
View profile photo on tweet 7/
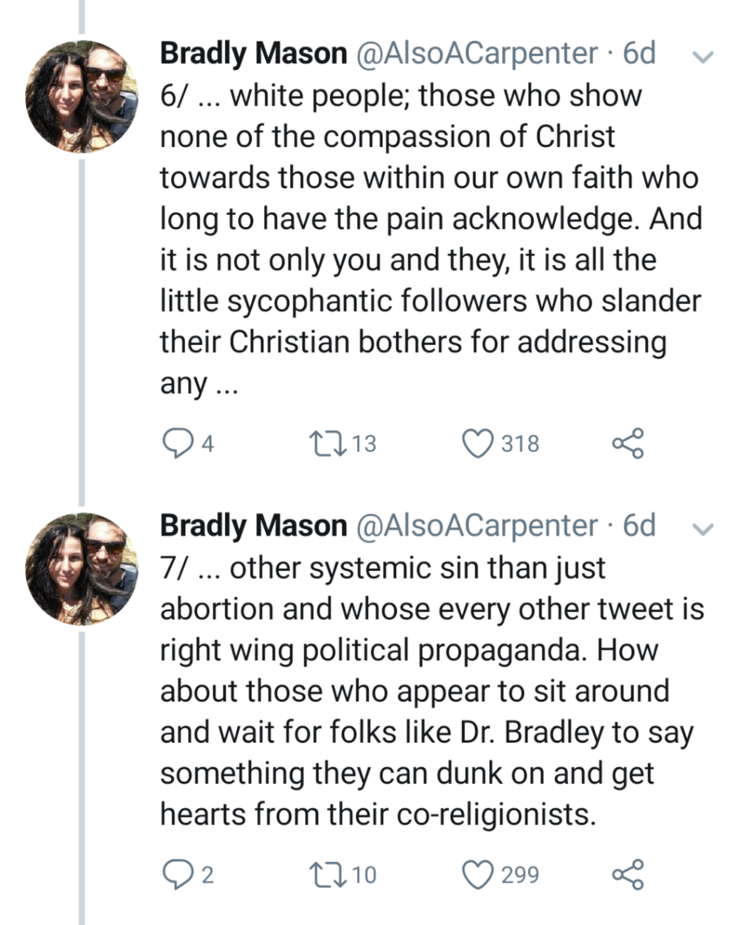(x=82, y=569)
